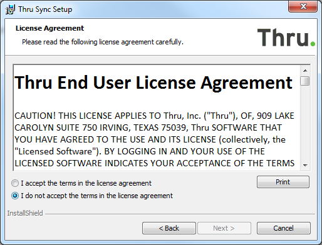
Task: Click the Thru Sync Setup title bar text
Action: [45, 9]
